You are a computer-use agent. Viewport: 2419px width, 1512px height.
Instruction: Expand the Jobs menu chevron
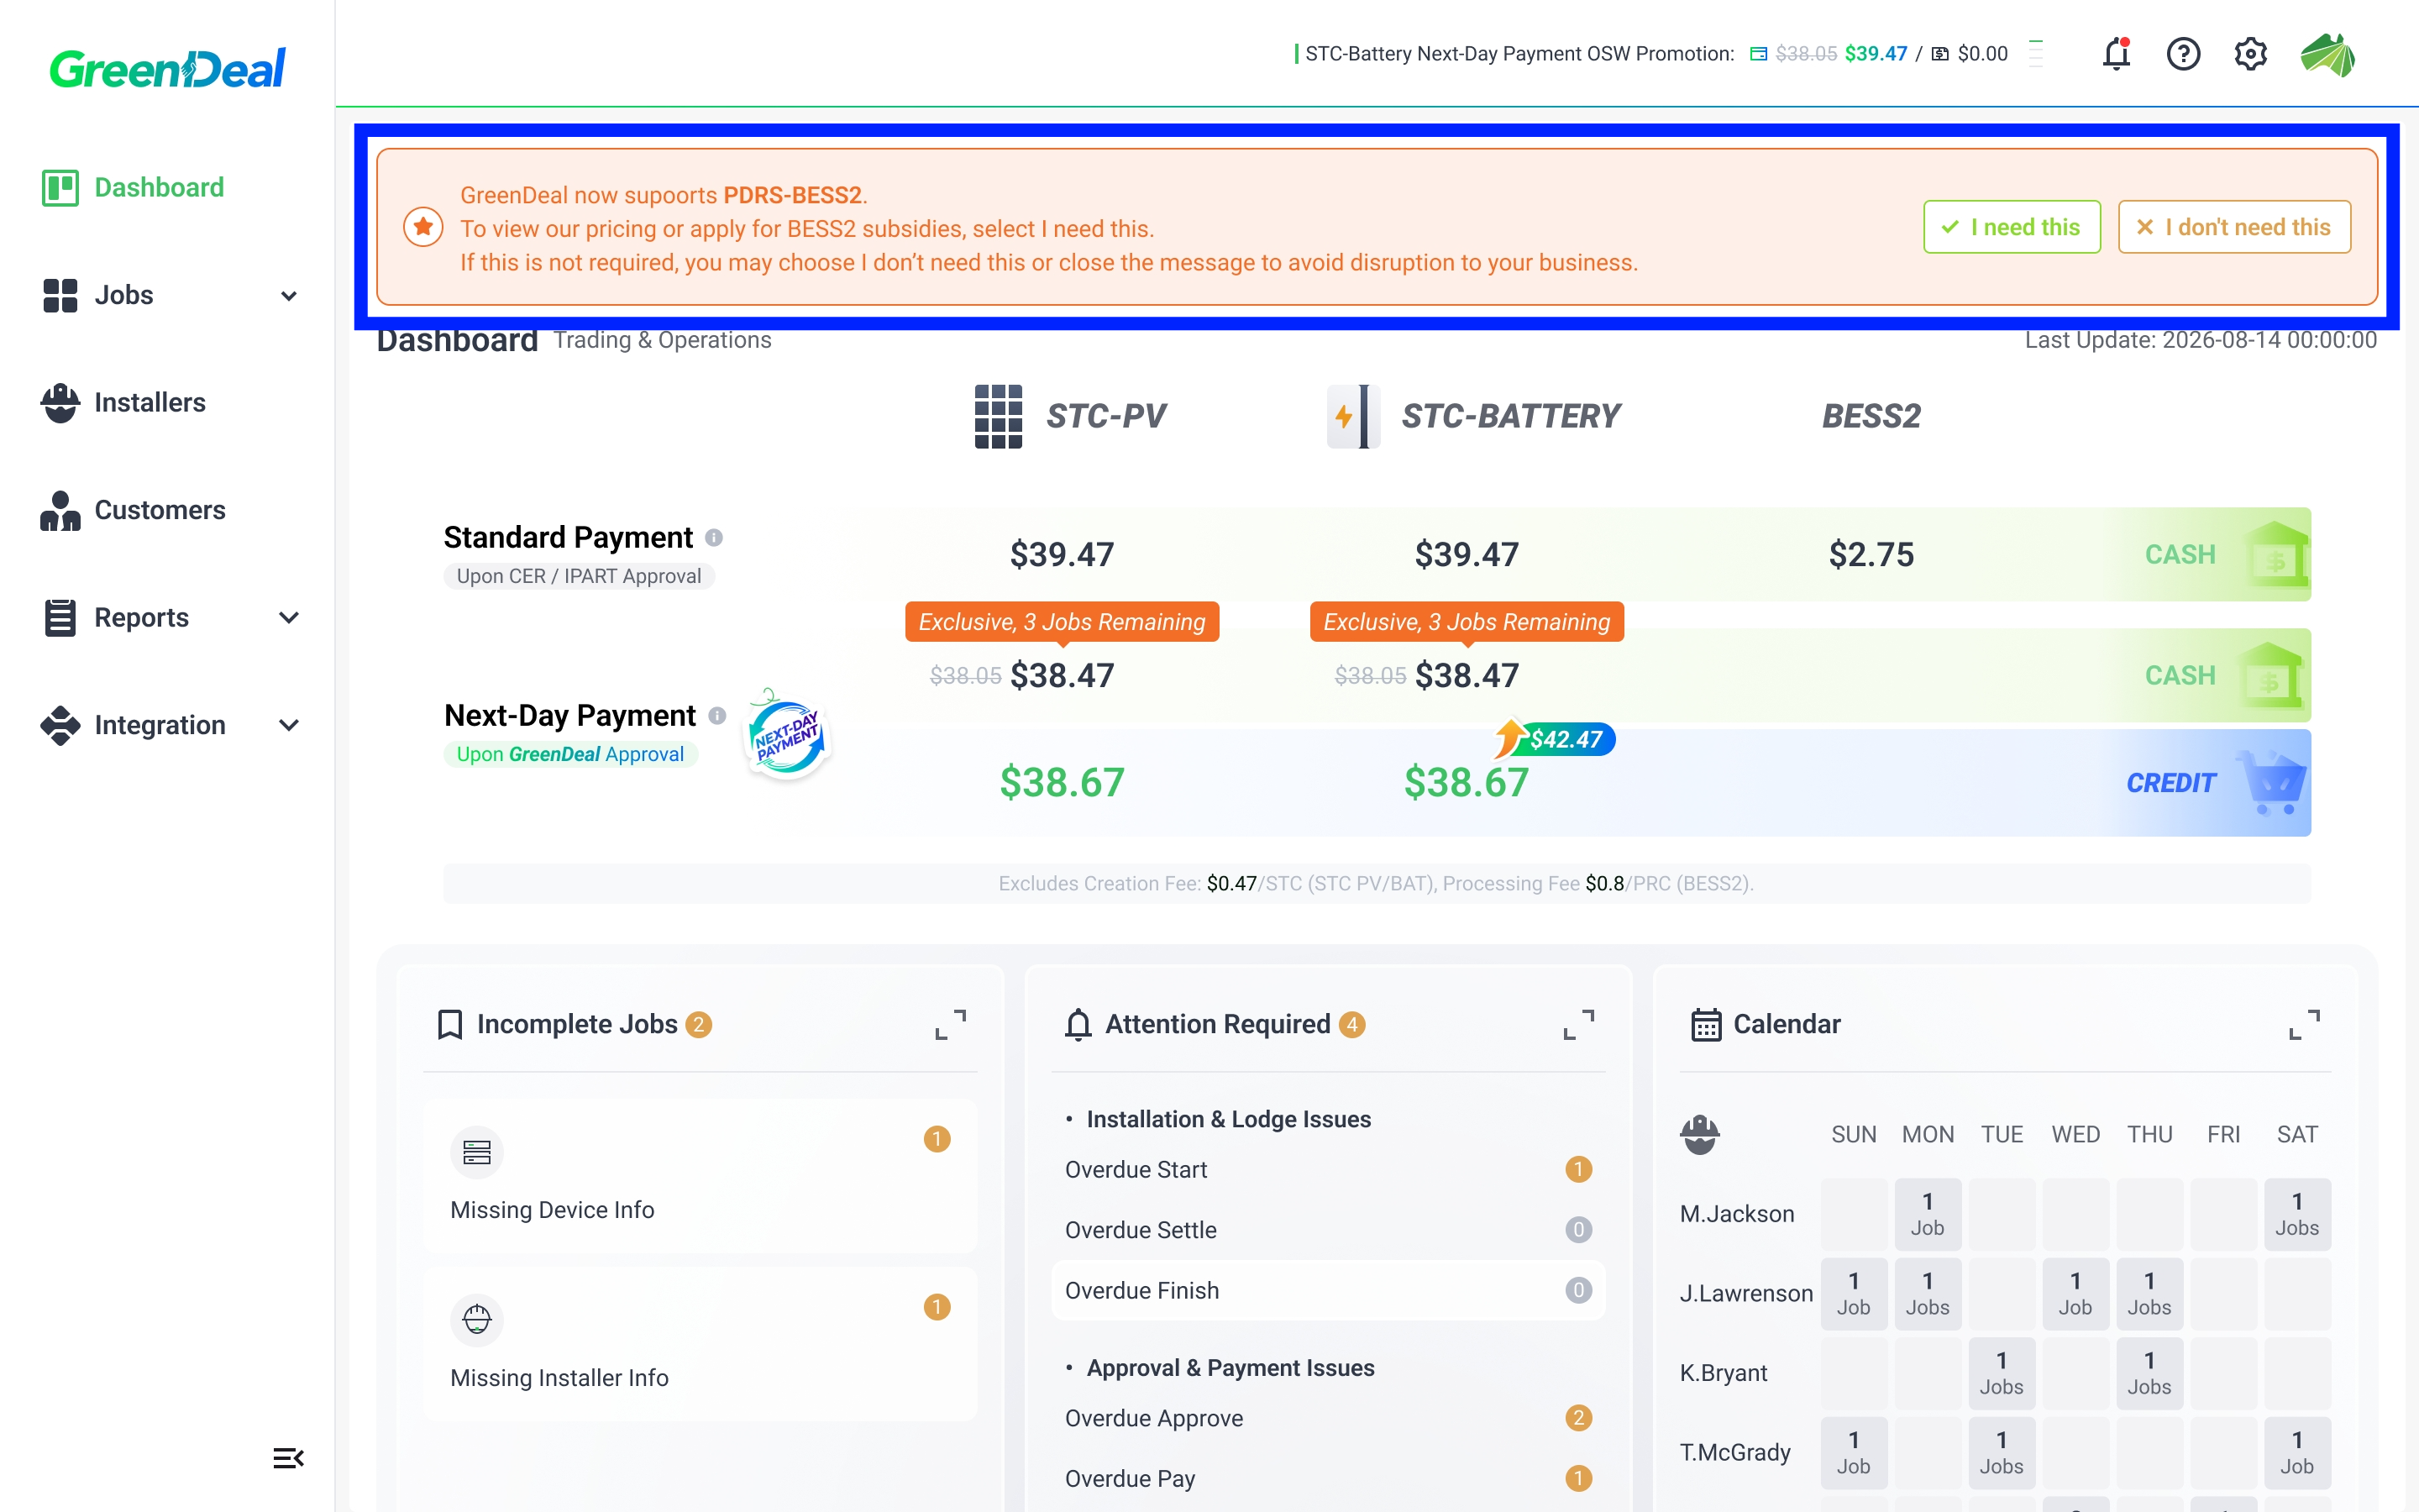[289, 296]
